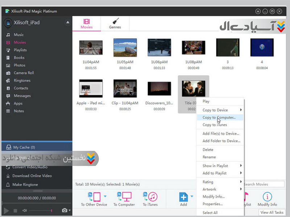Open Download Online Video
This screenshot has width=290, height=217.
click(32, 176)
